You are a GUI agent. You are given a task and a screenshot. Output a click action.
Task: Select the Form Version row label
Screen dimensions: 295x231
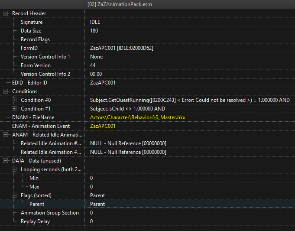[36, 65]
